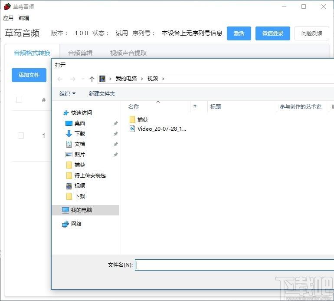
Task: Click the yellow folder icon beside lower 下载
Action: pyautogui.click(x=69, y=196)
